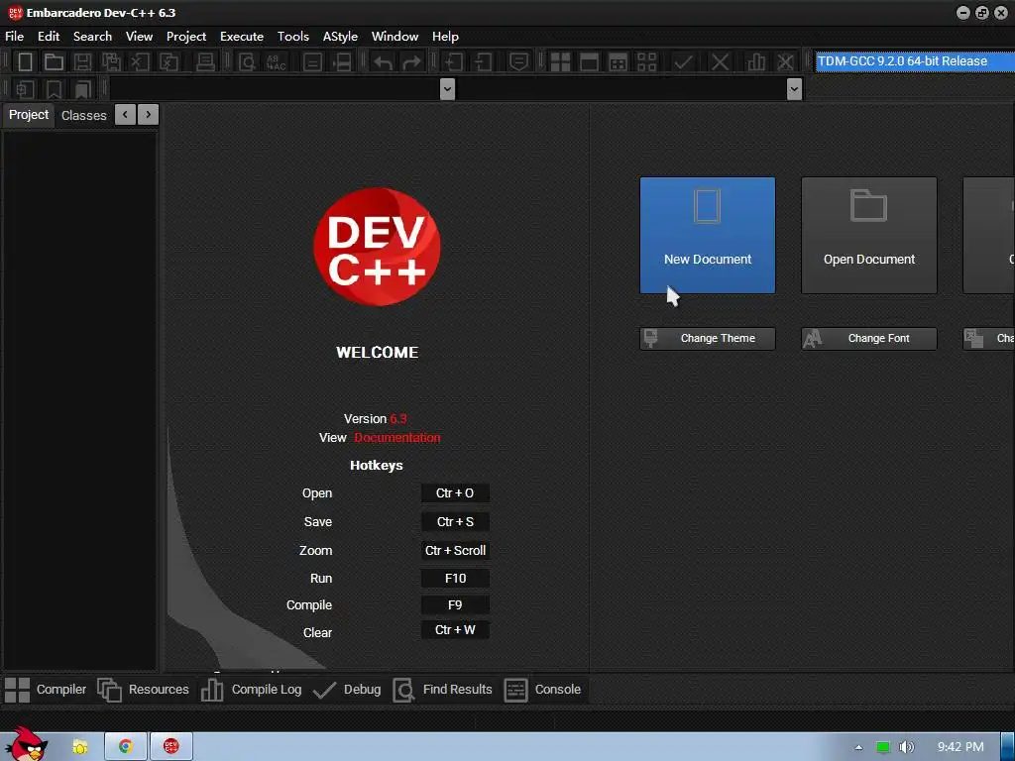Click the volume speaker tray icon
The width and height of the screenshot is (1015, 761).
(906, 747)
